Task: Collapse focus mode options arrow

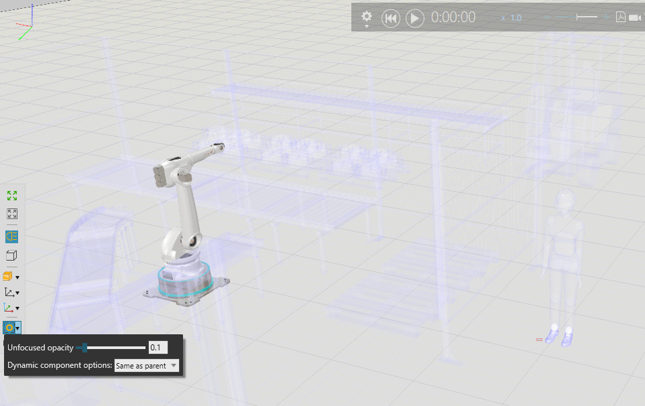Action: tap(17, 328)
